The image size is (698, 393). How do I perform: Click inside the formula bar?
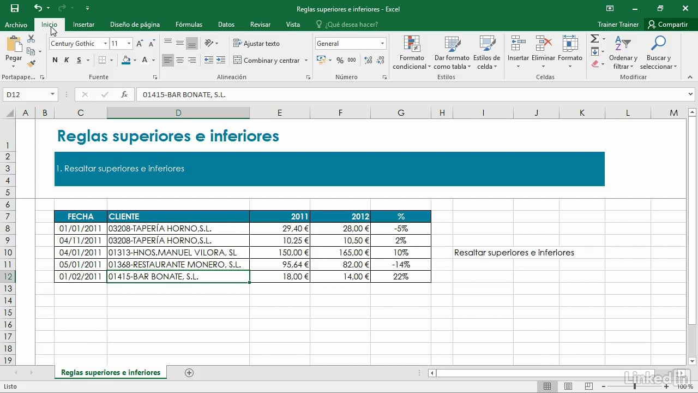click(x=416, y=94)
